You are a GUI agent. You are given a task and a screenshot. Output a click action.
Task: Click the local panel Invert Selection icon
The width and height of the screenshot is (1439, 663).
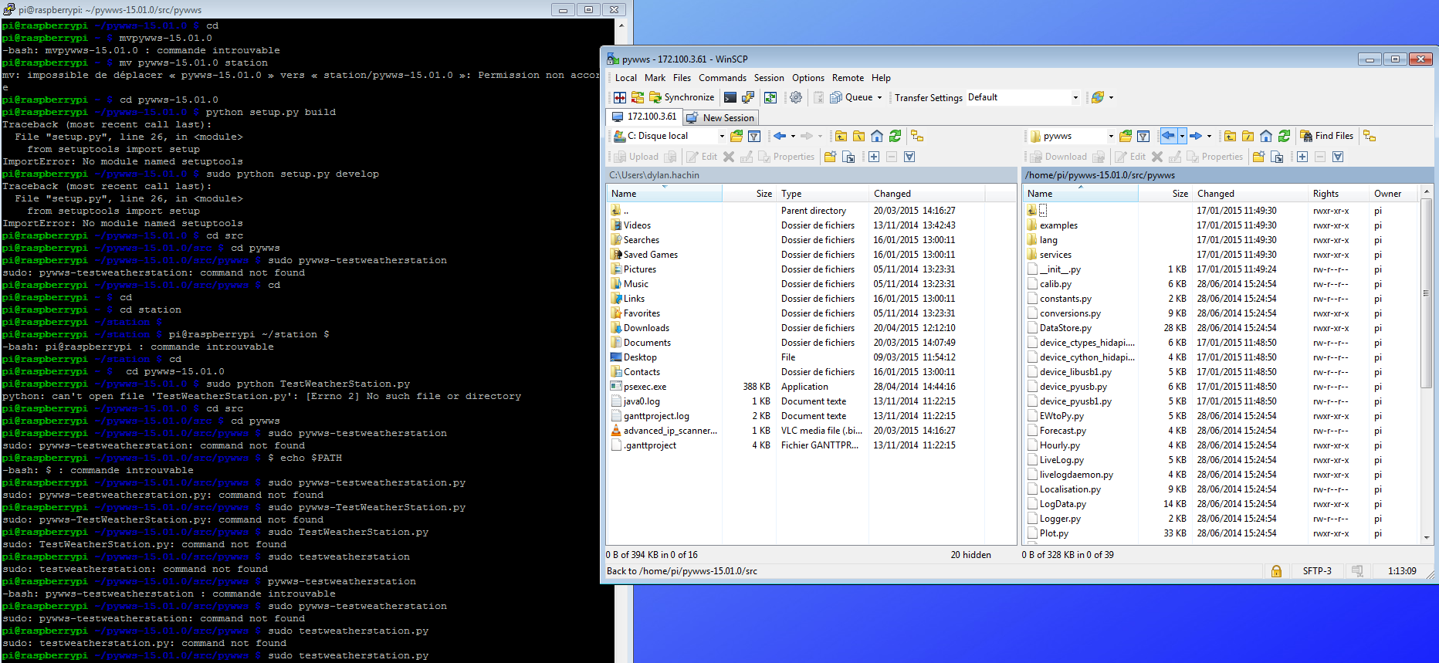909,157
